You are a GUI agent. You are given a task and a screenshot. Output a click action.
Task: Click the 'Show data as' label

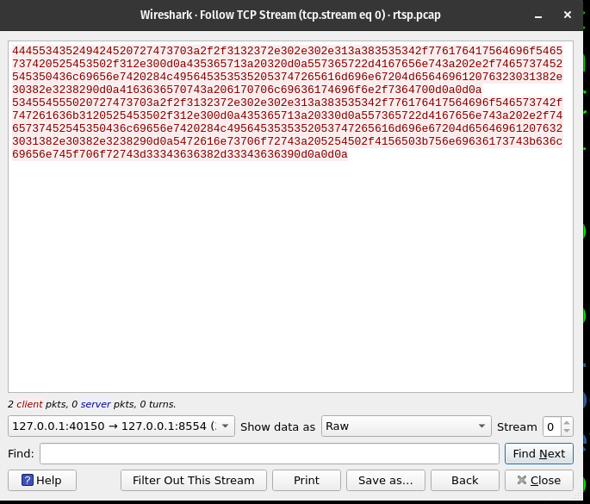tap(277, 426)
